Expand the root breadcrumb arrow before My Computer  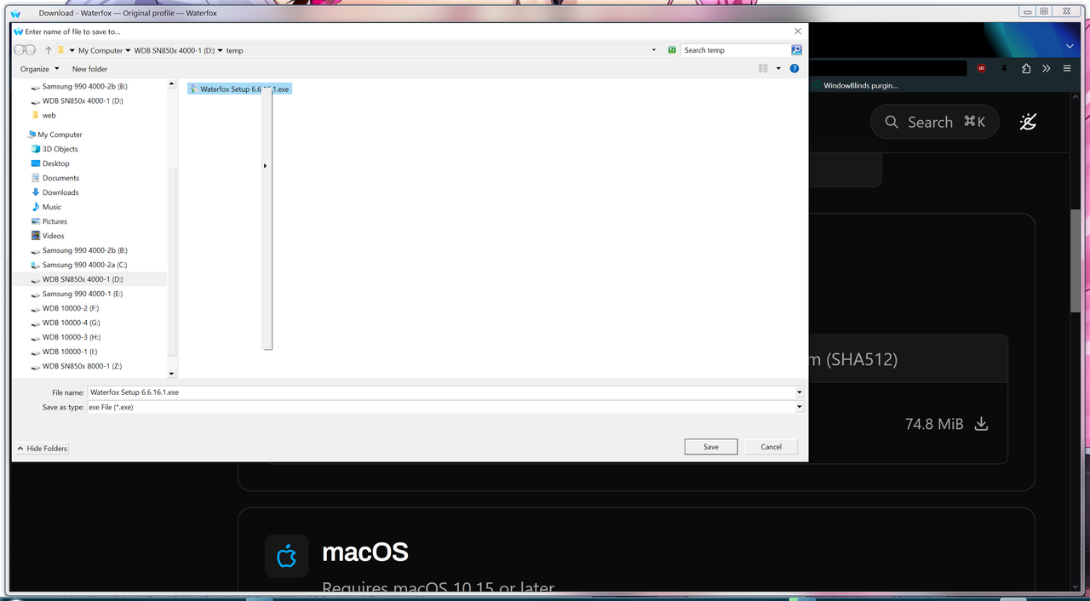click(x=72, y=50)
